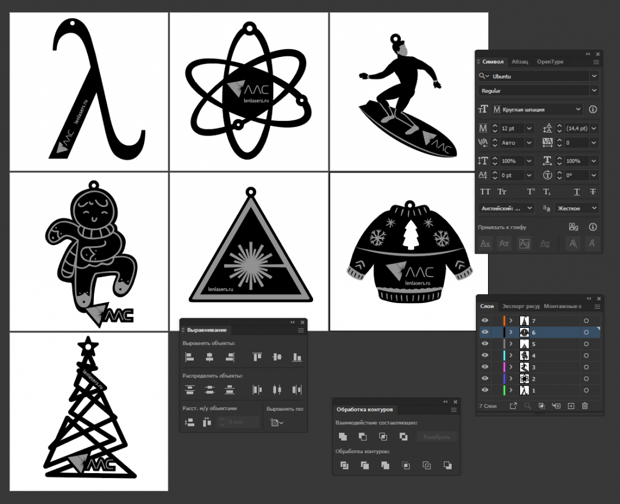Open the Layers panel flyout menu
The height and width of the screenshot is (504, 620).
[x=597, y=306]
